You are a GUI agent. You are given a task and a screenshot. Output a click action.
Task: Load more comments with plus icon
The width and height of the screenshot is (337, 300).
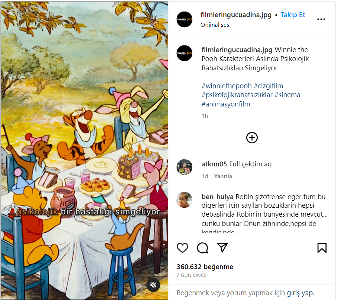252,138
